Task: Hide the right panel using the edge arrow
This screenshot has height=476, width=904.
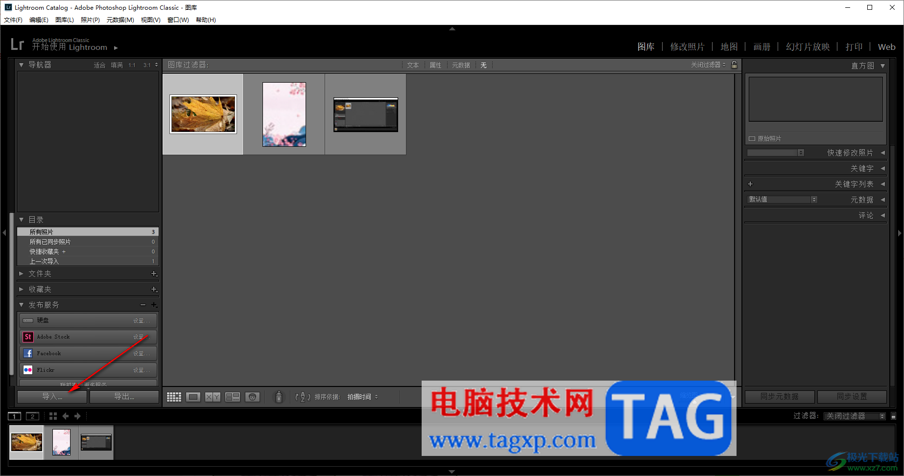Action: point(900,233)
